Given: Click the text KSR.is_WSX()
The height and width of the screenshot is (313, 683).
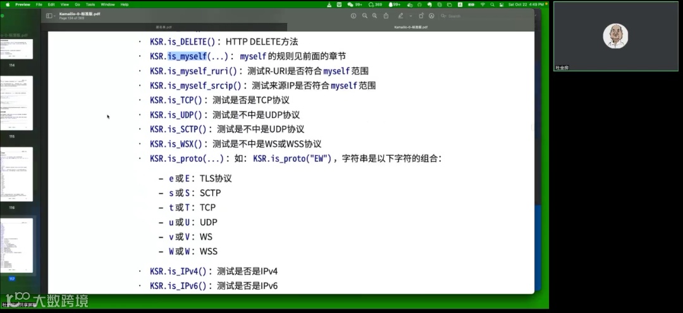Looking at the screenshot, I should click(x=176, y=145).
